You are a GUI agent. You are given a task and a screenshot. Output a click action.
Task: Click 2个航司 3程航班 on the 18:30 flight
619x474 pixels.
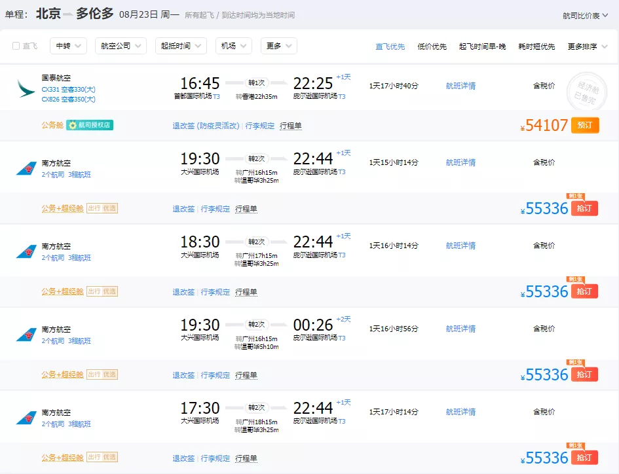point(66,258)
